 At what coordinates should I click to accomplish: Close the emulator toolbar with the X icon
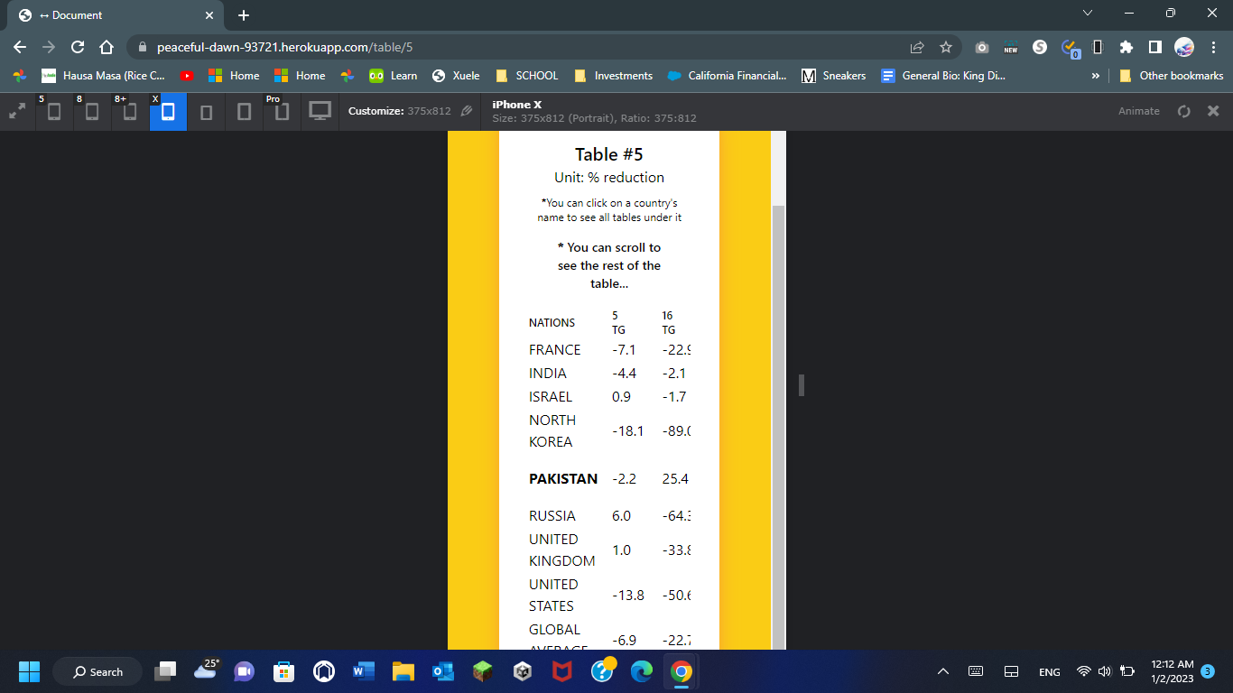1213,111
